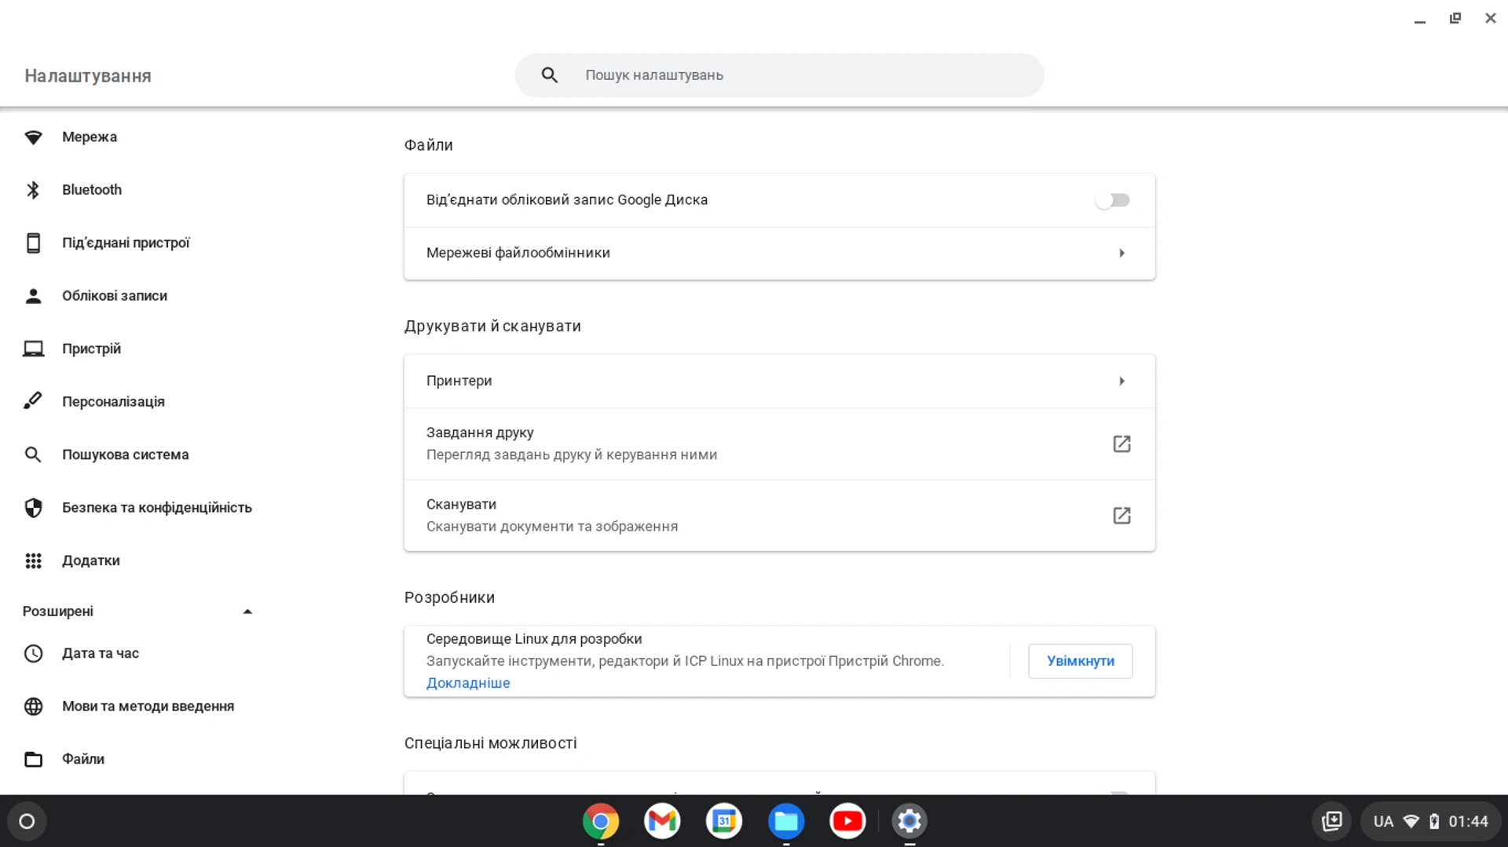This screenshot has width=1508, height=847.
Task: Launch Chrome from the shelf
Action: pyautogui.click(x=601, y=821)
